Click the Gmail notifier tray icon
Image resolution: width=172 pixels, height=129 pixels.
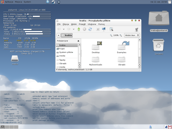(x=170, y=127)
